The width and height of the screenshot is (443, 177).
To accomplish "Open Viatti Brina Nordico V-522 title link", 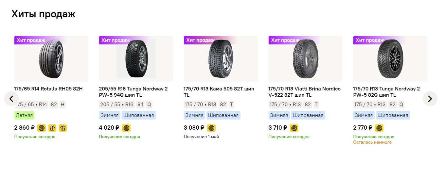I will (304, 92).
